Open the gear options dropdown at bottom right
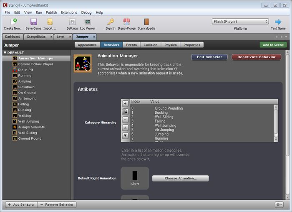Image resolution: width=292 pixels, height=212 pixels. pos(279,204)
